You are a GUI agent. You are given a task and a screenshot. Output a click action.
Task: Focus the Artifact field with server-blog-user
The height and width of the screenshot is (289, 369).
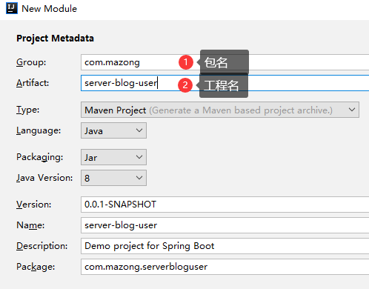(225, 83)
